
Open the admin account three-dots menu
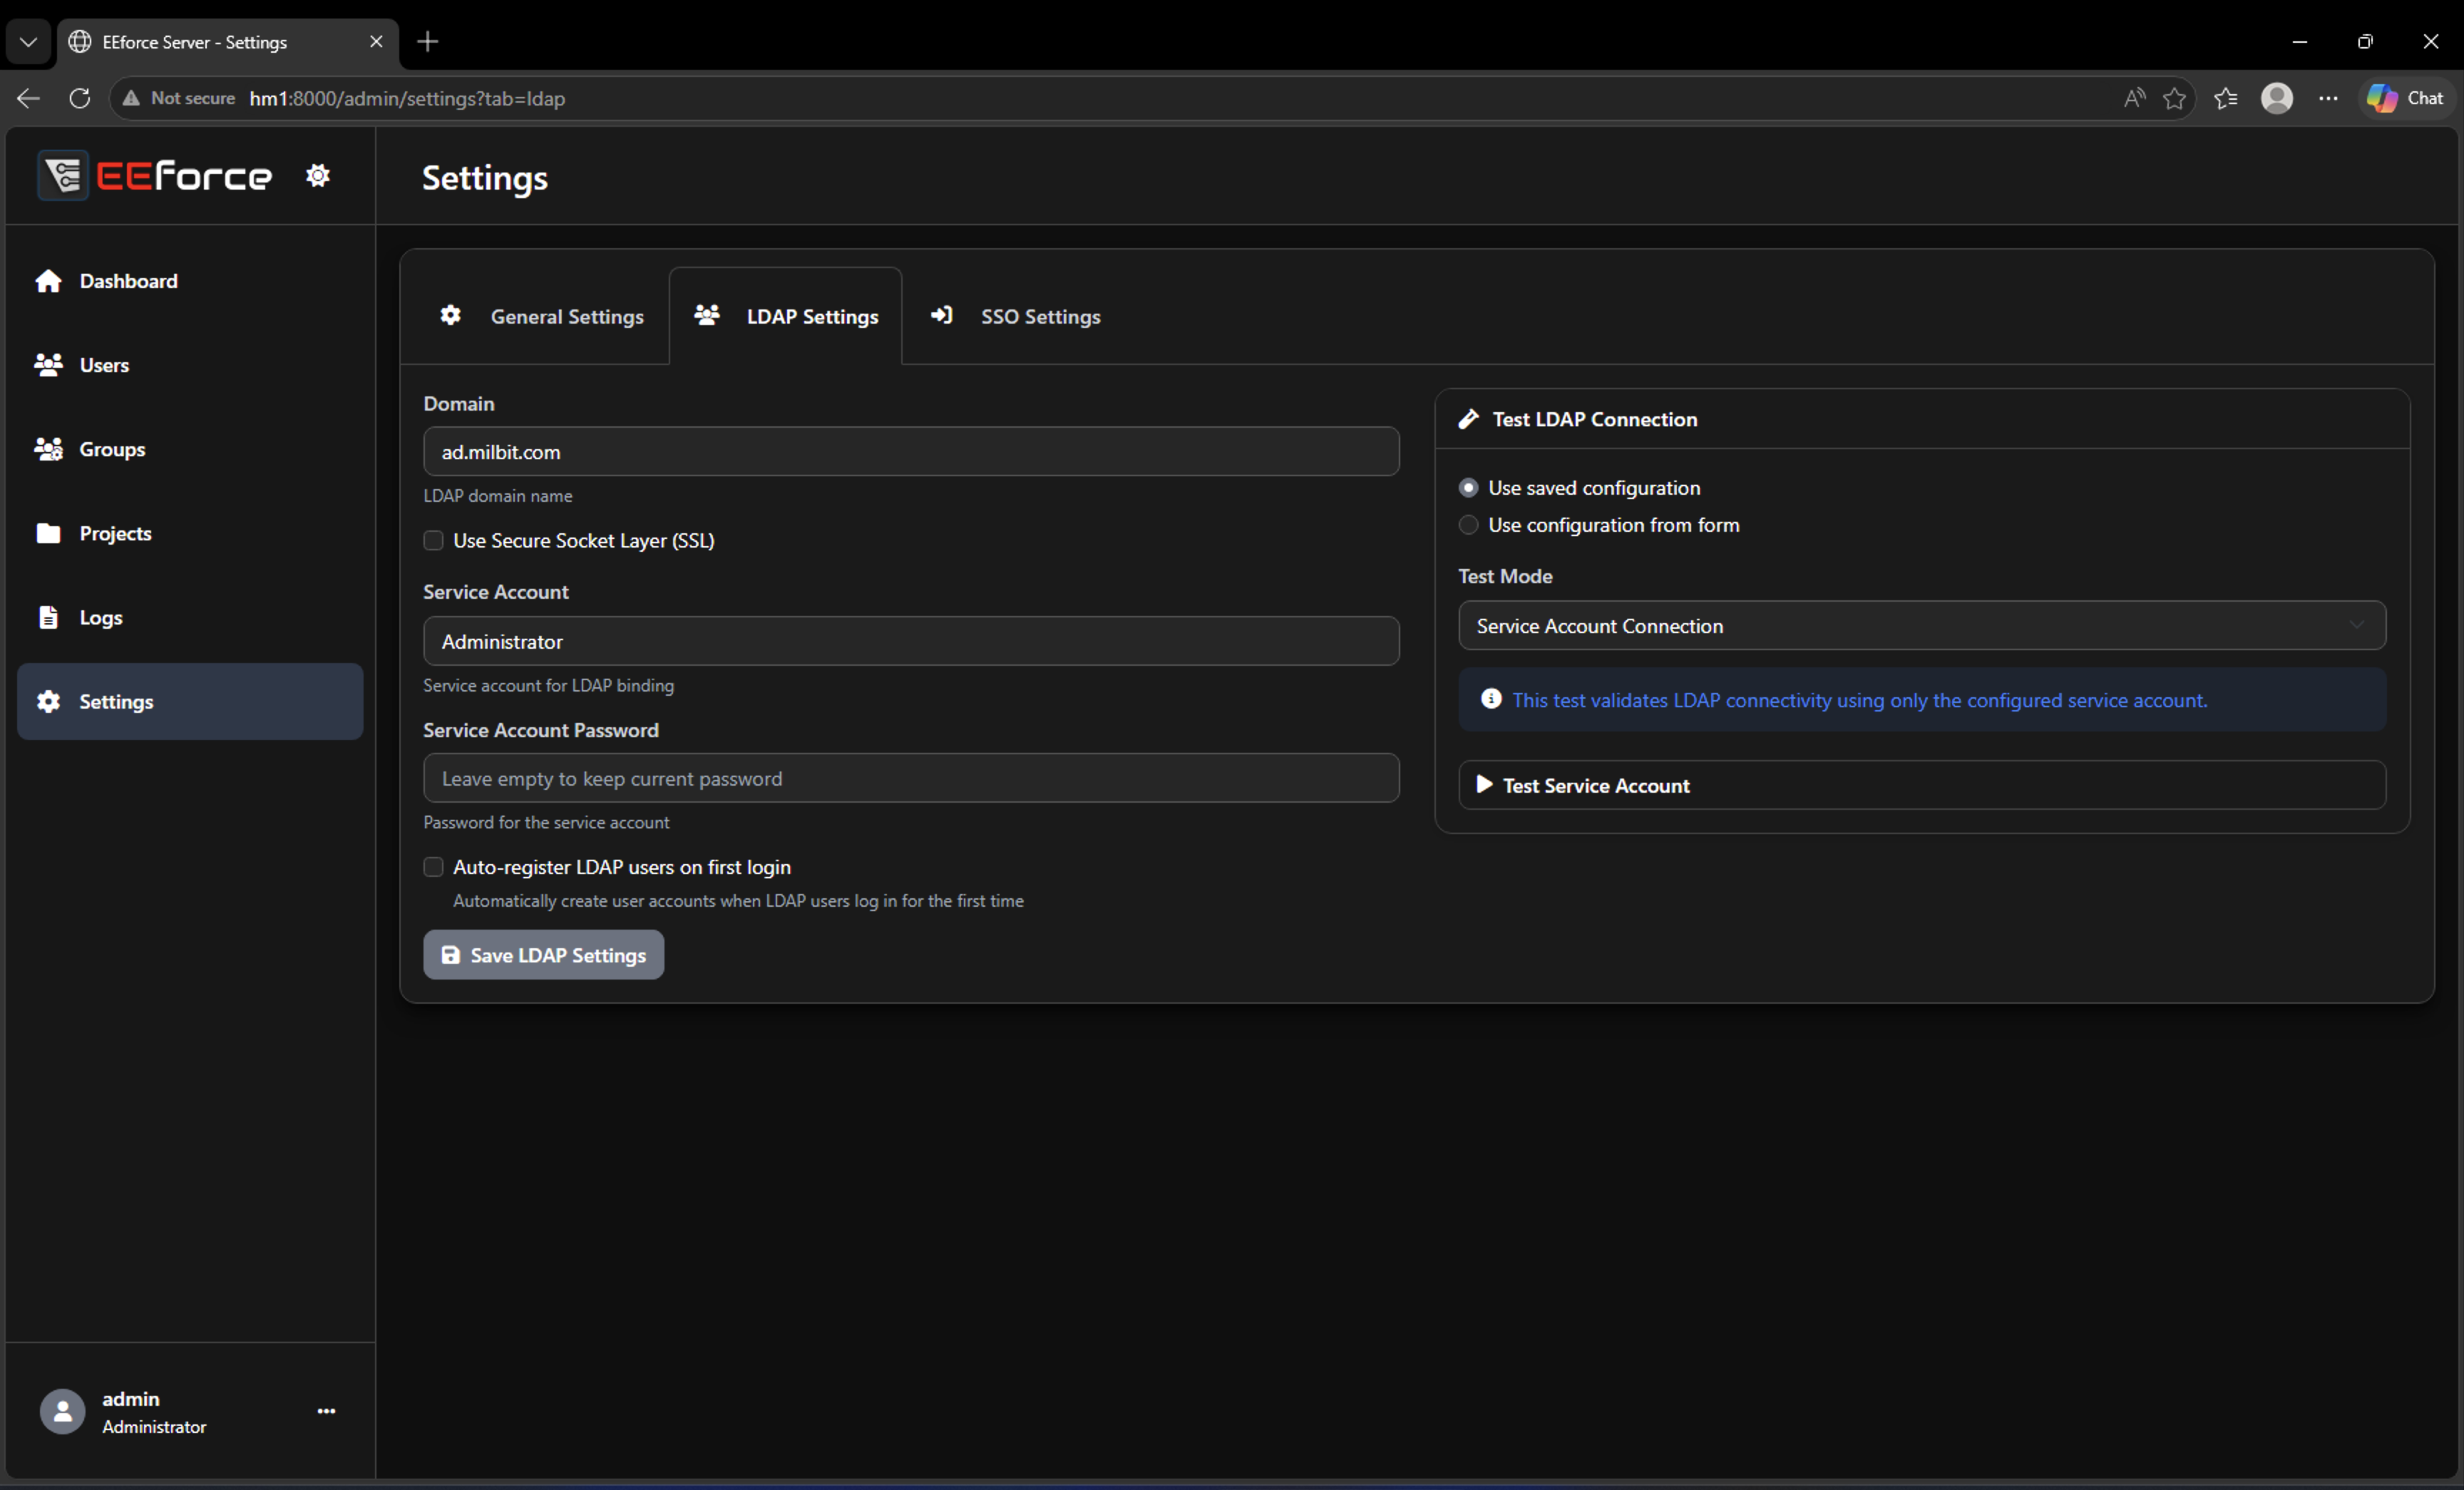tap(326, 1411)
